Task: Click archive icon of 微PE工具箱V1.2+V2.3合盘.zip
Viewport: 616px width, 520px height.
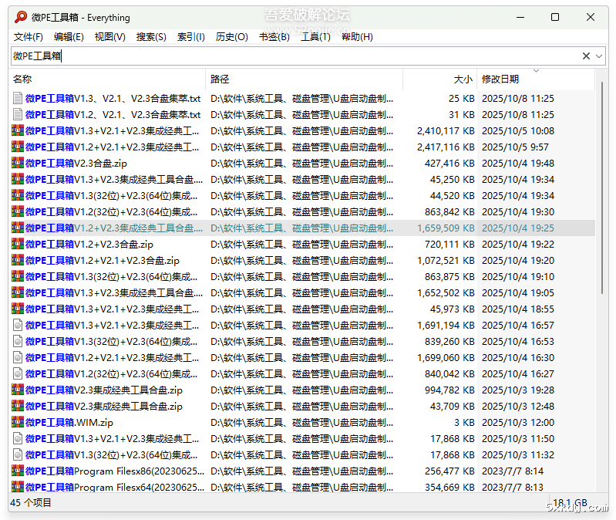Action: [18, 244]
